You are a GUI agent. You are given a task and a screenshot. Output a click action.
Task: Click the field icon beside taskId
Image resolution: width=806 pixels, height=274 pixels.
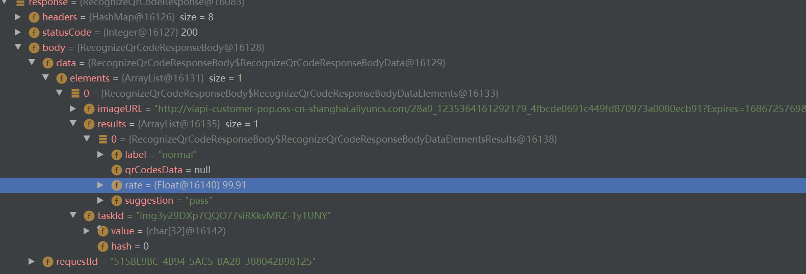point(89,216)
